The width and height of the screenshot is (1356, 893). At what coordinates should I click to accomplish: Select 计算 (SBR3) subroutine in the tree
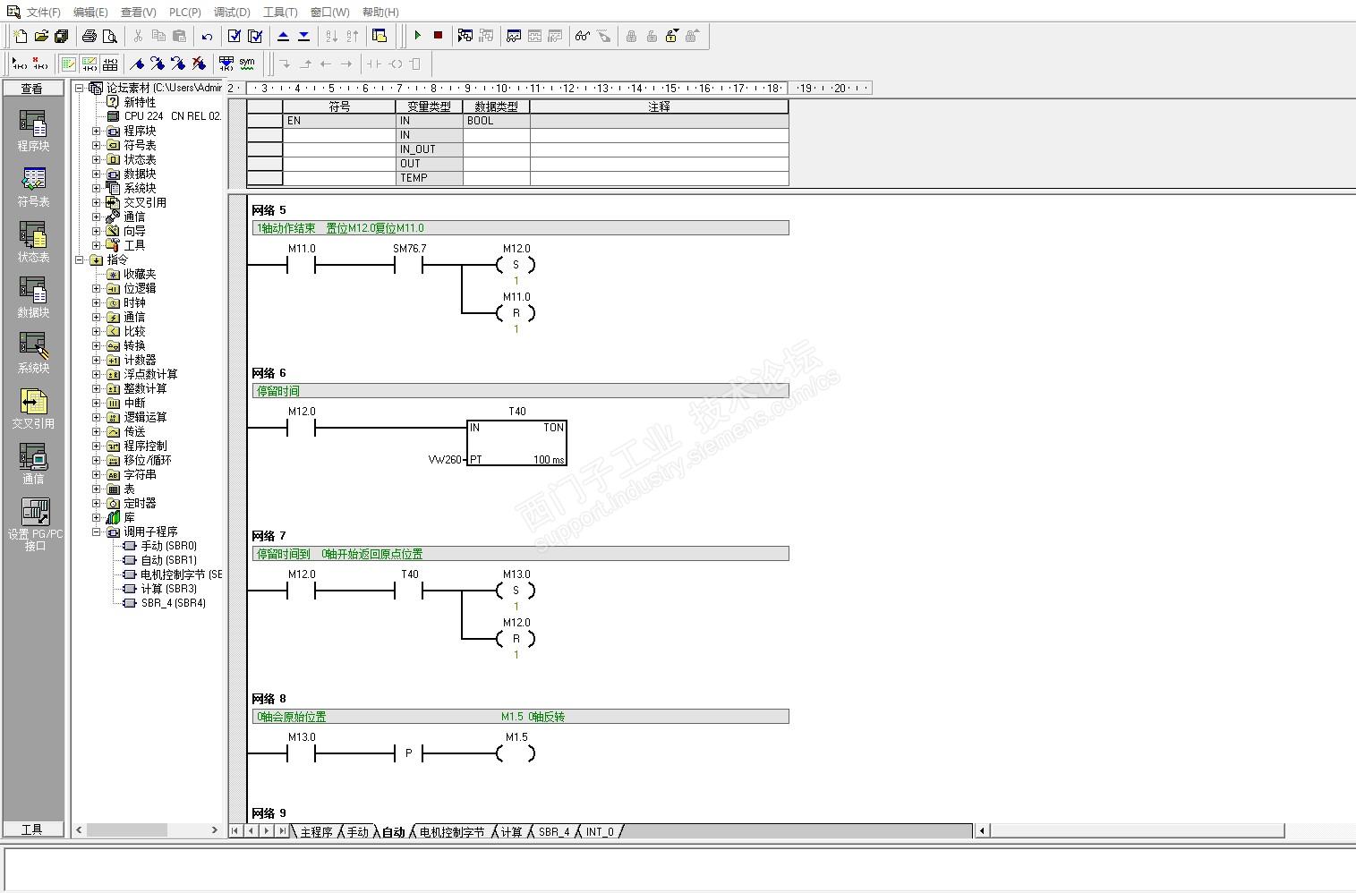click(x=168, y=589)
